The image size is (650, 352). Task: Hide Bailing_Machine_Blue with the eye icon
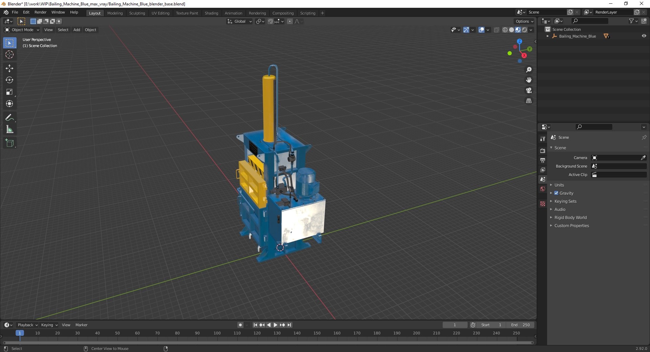(x=644, y=36)
